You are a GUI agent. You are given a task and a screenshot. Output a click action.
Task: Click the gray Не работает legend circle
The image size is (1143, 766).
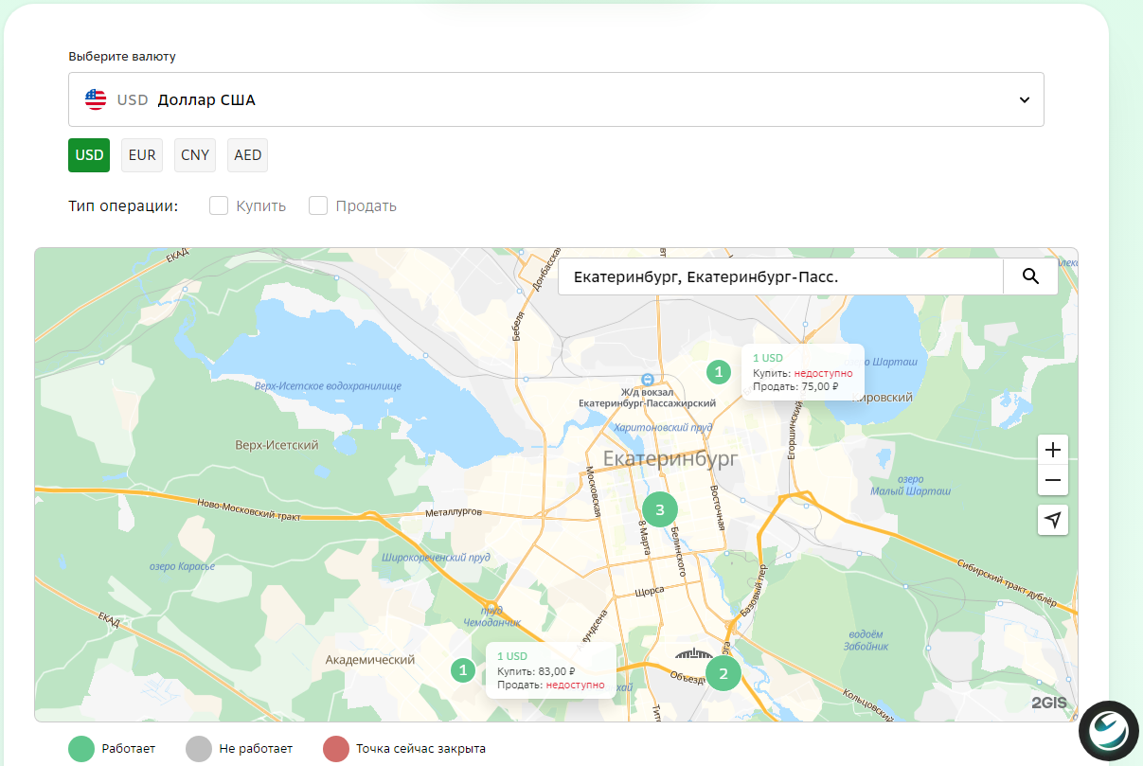[x=200, y=749]
